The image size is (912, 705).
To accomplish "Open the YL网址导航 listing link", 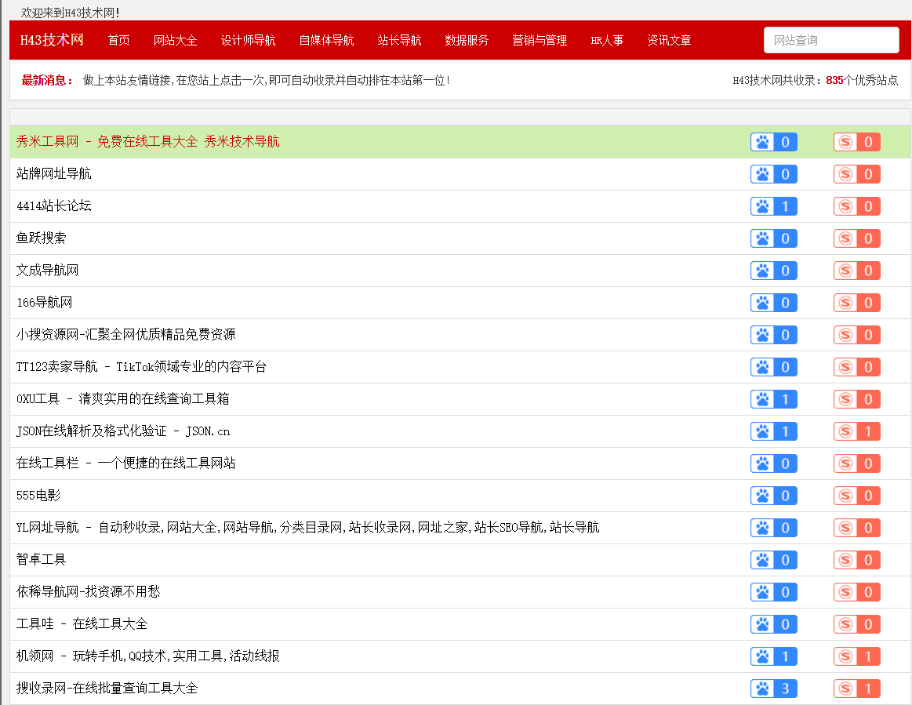I will pyautogui.click(x=307, y=528).
